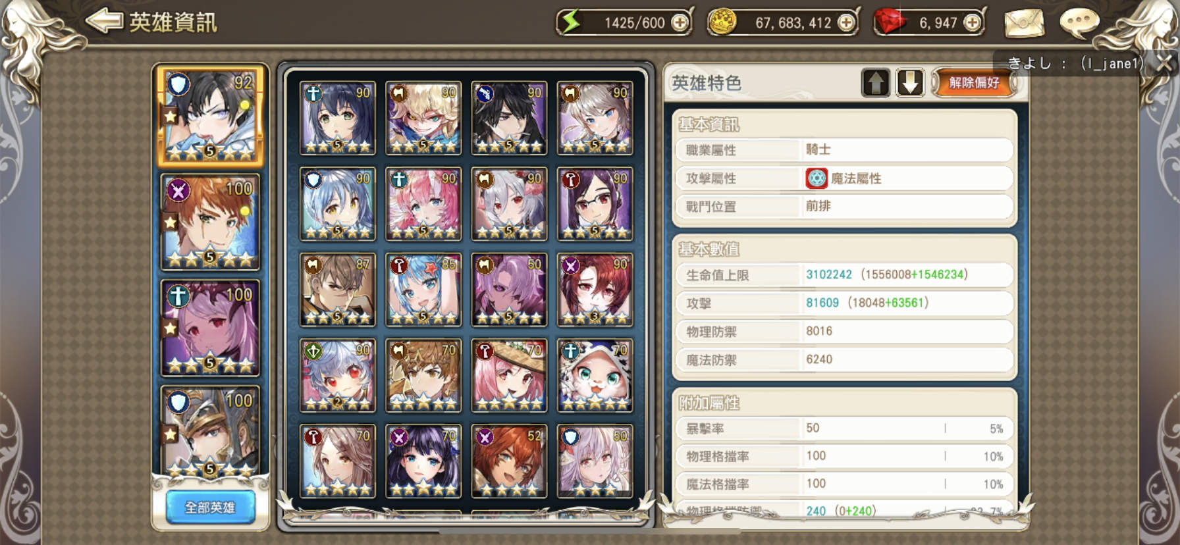
Task: Add gems with the ruby plus button
Action: pyautogui.click(x=972, y=23)
